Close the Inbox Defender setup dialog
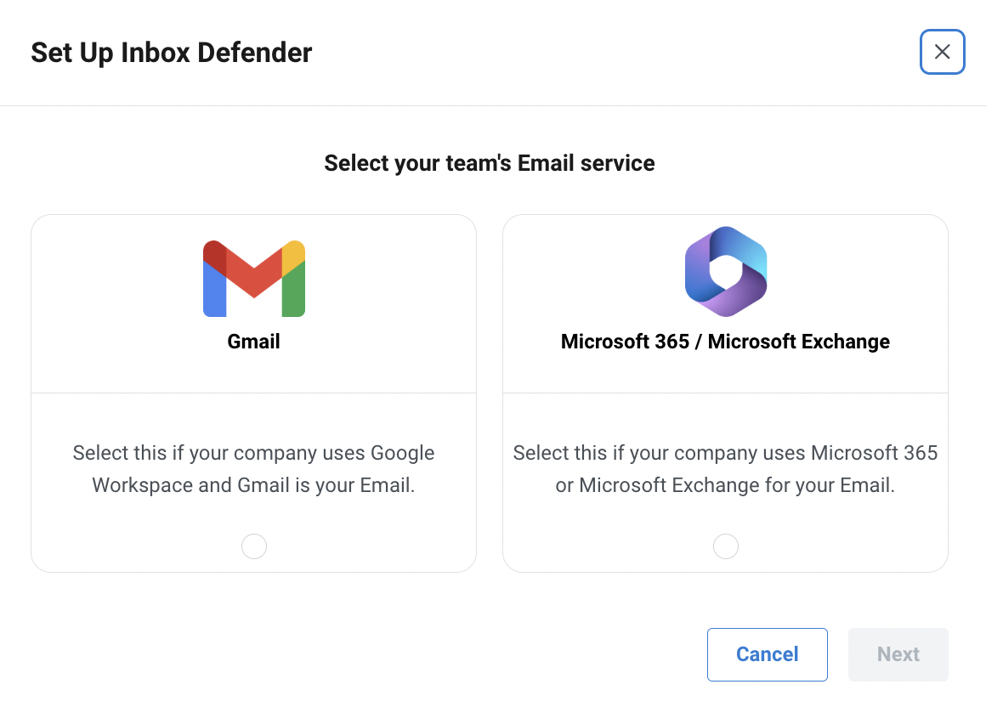Screen dimensions: 986x707 pos(942,52)
